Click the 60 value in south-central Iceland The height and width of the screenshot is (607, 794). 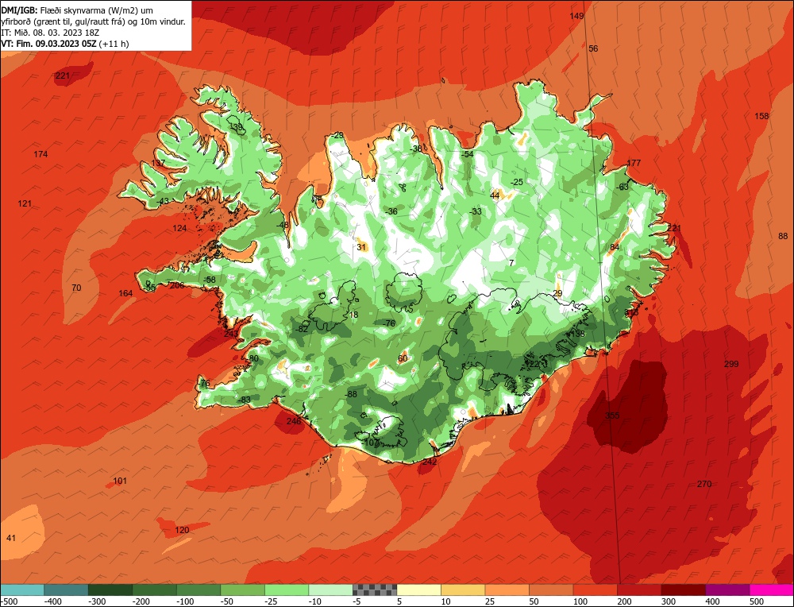(x=403, y=359)
